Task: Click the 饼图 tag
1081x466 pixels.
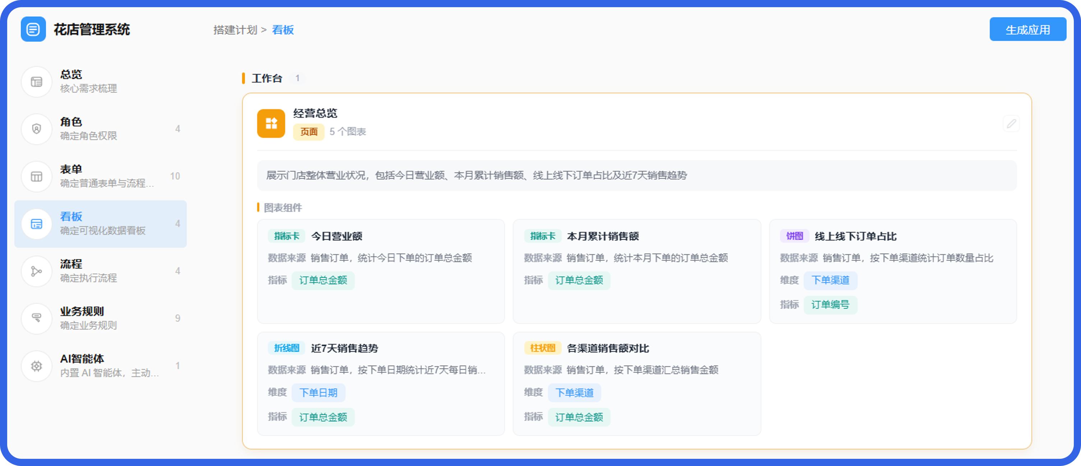Action: coord(794,236)
